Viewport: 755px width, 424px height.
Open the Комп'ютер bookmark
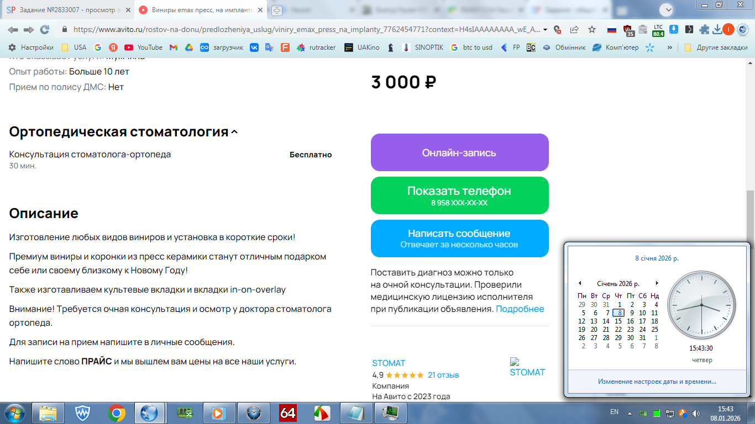click(x=615, y=47)
